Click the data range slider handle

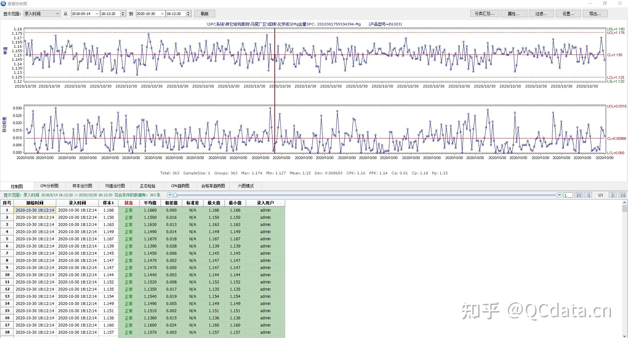[175, 195]
